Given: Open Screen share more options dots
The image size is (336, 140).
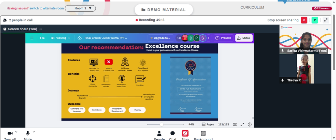Looking at the screenshot, I should pos(40,29).
